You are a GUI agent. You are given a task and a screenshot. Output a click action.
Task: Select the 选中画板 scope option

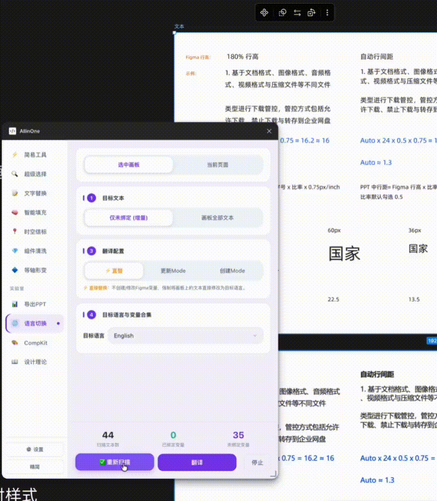tap(129, 165)
